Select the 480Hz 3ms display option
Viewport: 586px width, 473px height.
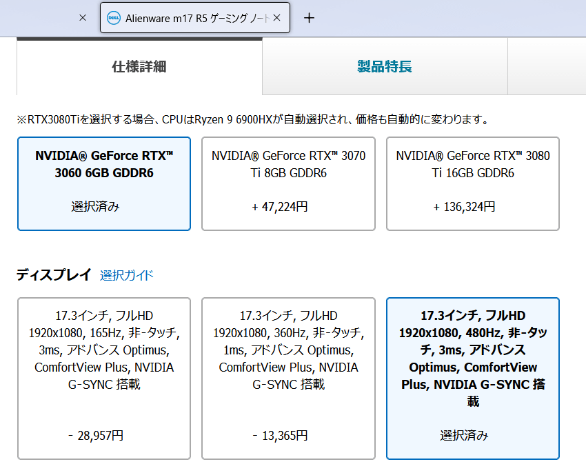[473, 379]
